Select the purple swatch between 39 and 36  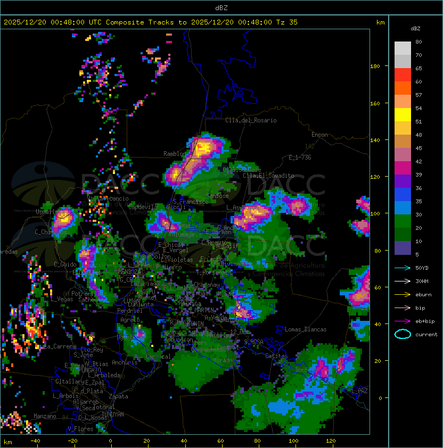tap(403, 181)
